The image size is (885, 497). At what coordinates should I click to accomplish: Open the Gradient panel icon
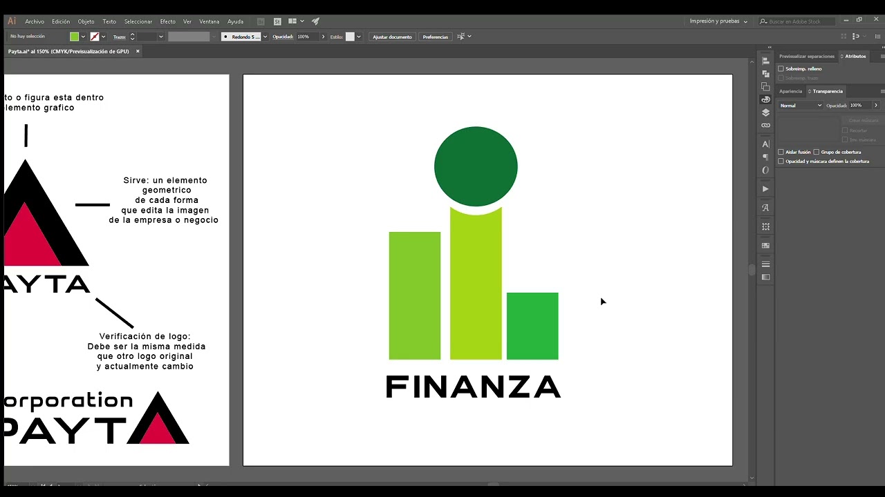(x=765, y=277)
